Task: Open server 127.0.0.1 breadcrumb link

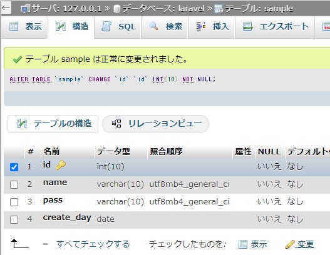Action: coord(66,9)
